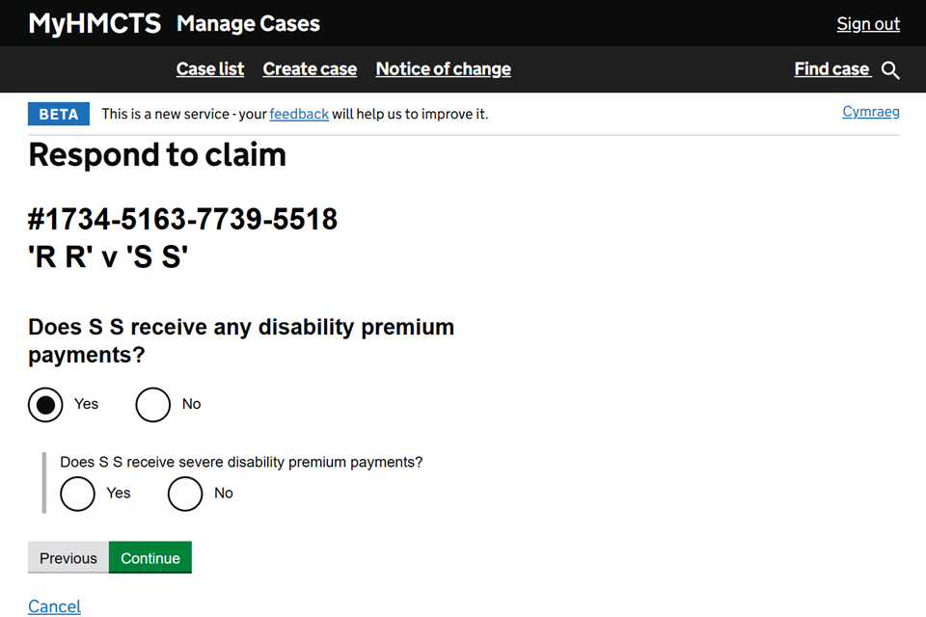926x617 pixels.
Task: Open the Manage Cases home link
Action: [248, 24]
